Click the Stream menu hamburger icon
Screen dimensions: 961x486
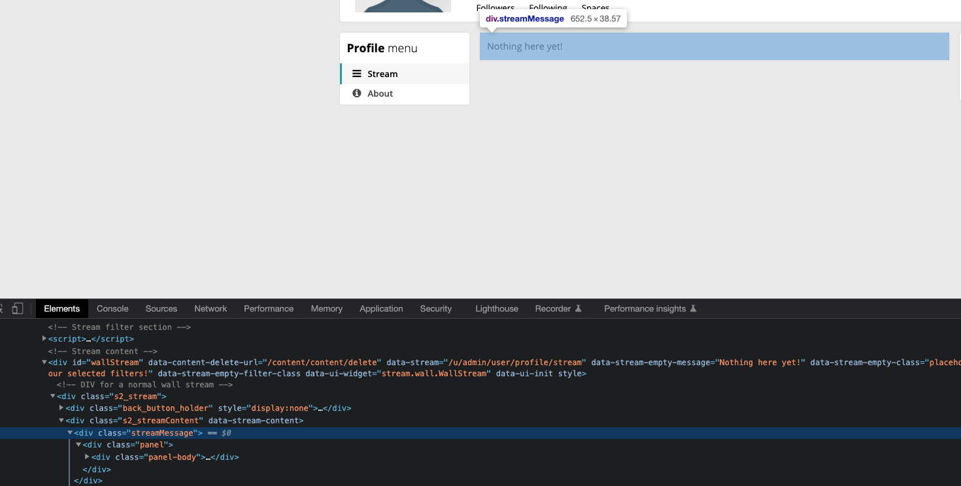click(356, 74)
